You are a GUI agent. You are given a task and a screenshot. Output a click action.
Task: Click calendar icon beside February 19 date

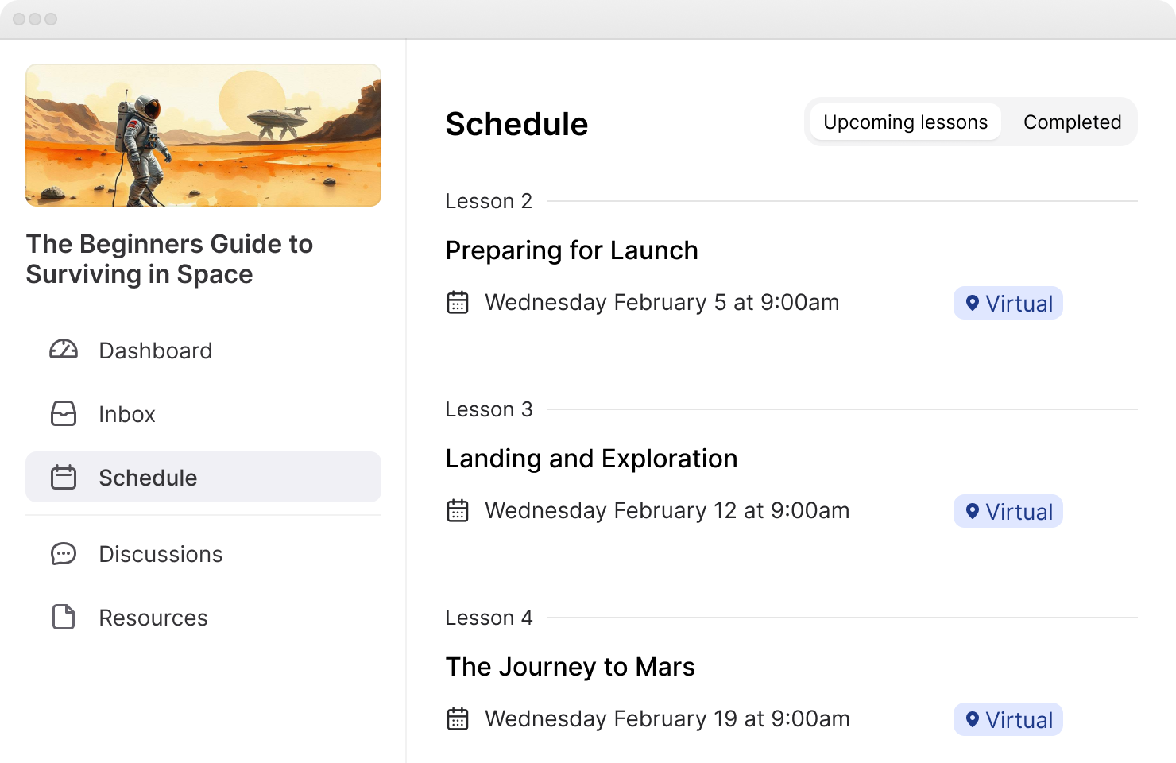[458, 718]
